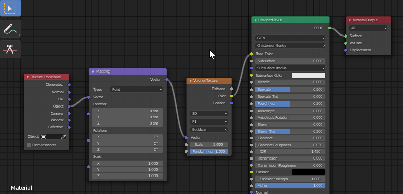
Task: Click the Voronoi Position output socket
Action: 232,103
